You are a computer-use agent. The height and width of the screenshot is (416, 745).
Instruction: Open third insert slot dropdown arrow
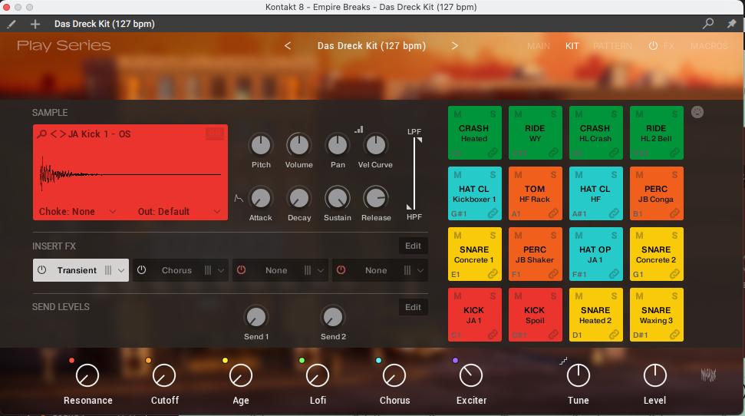[321, 270]
